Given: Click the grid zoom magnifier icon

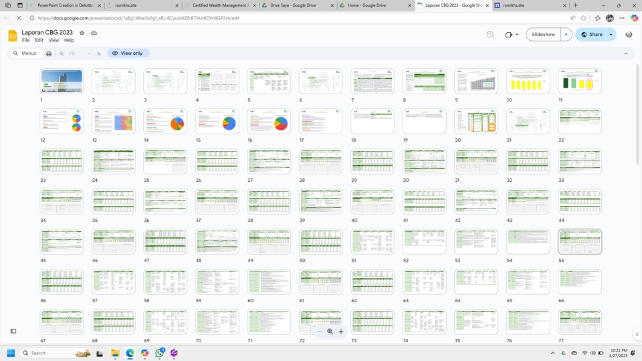Looking at the screenshot, I should 330,332.
